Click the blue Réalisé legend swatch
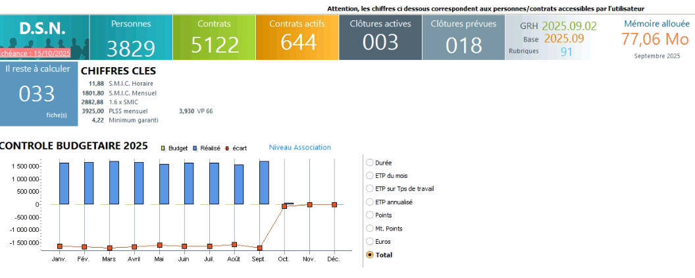The image size is (695, 278). 195,148
